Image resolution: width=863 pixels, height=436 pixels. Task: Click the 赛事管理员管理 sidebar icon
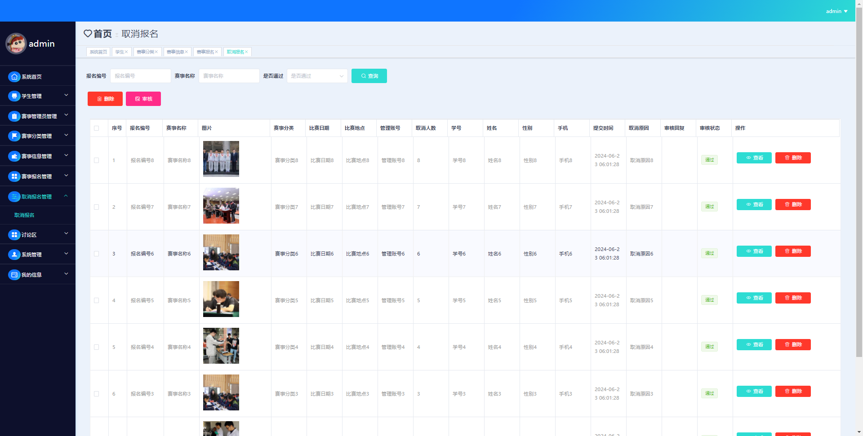pyautogui.click(x=14, y=116)
